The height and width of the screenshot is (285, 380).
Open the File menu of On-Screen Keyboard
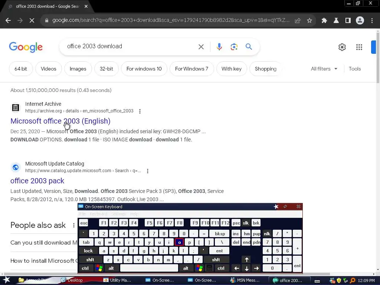point(82,214)
